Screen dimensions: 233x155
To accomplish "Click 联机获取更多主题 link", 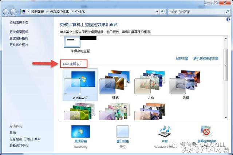I will 206,58.
